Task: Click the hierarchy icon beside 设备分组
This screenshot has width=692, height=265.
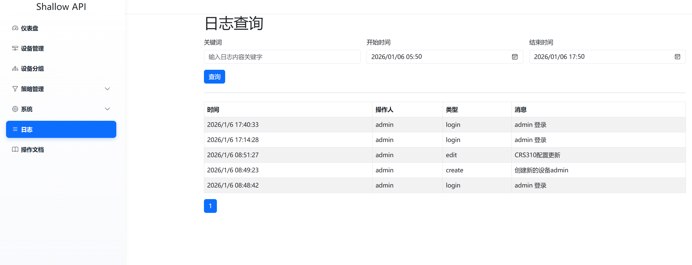Action: tap(15, 69)
